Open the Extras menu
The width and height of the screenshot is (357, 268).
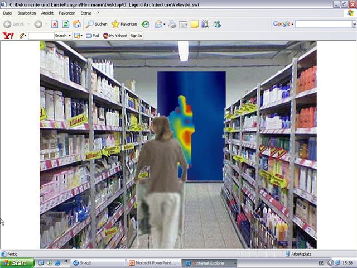point(86,13)
